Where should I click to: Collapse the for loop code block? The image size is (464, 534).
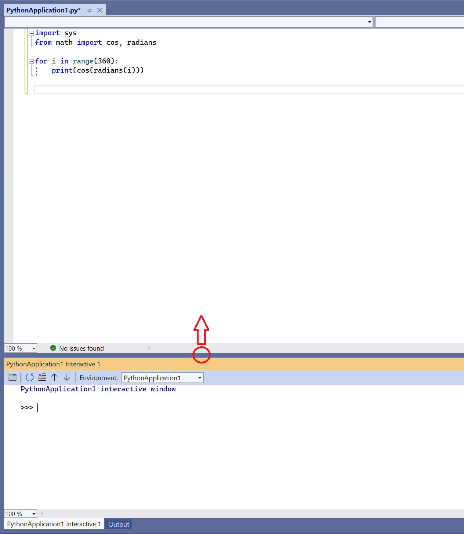[31, 61]
